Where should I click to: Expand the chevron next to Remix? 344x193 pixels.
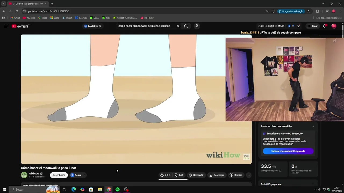point(84,175)
